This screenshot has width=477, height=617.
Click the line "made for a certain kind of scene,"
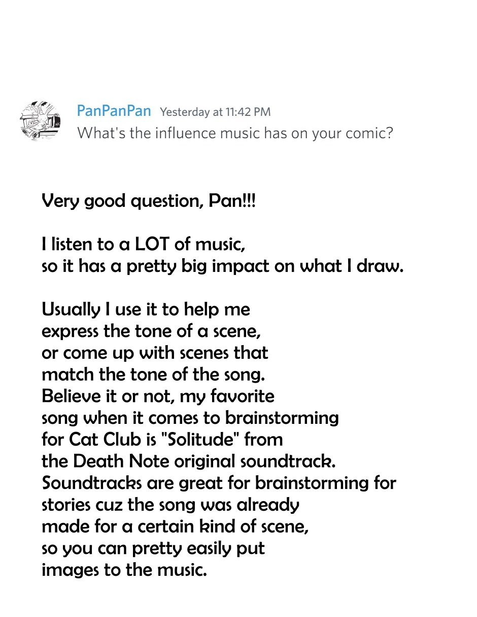pyautogui.click(x=175, y=527)
